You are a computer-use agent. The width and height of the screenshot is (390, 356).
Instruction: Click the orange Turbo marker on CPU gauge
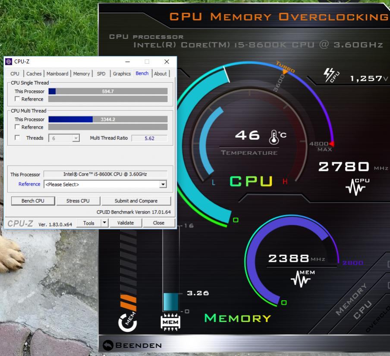point(285,72)
